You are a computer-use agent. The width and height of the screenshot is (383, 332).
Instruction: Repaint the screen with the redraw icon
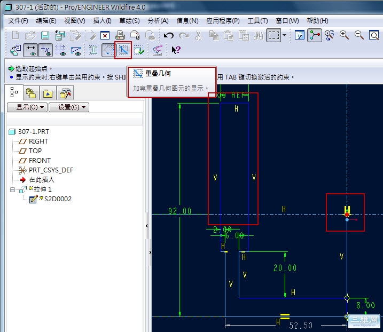coord(300,35)
